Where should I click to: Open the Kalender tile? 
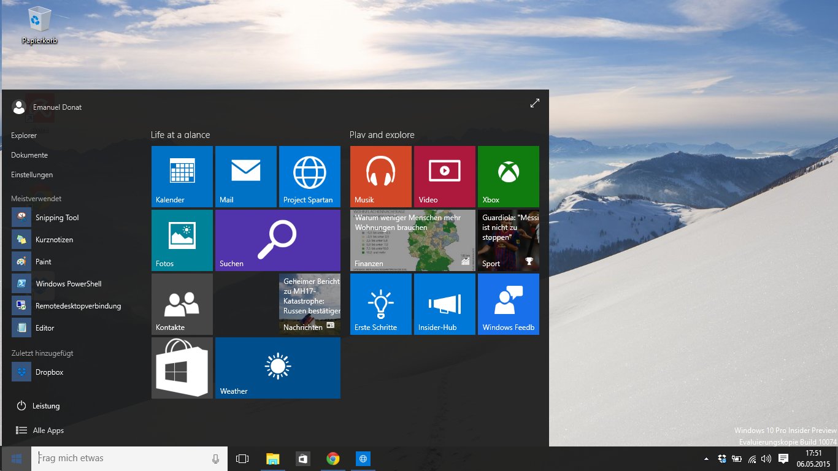[182, 177]
